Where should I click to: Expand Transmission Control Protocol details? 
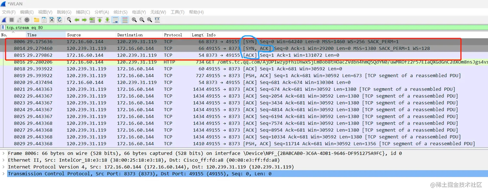(4, 174)
